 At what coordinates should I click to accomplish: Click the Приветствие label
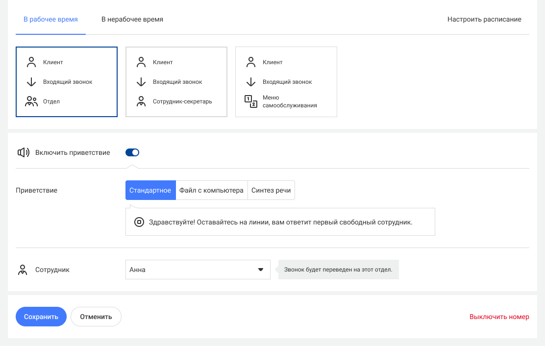point(36,190)
